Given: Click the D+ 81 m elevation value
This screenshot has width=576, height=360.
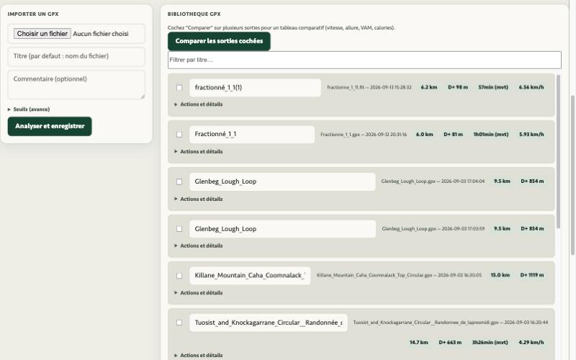Looking at the screenshot, I should click(453, 135).
